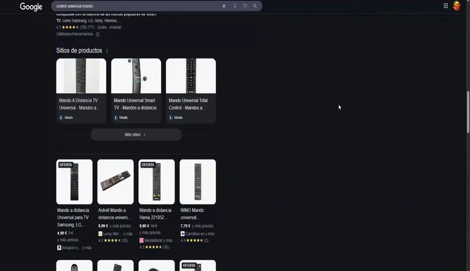Click info icon next to Utilidades/Herramientas
This screenshot has height=271, width=470.
[x=97, y=34]
